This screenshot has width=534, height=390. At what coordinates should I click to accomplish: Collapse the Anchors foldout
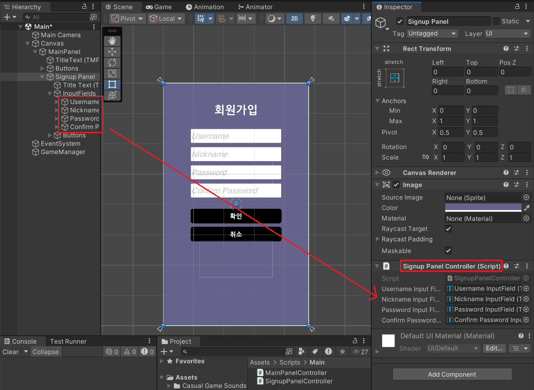click(x=378, y=101)
